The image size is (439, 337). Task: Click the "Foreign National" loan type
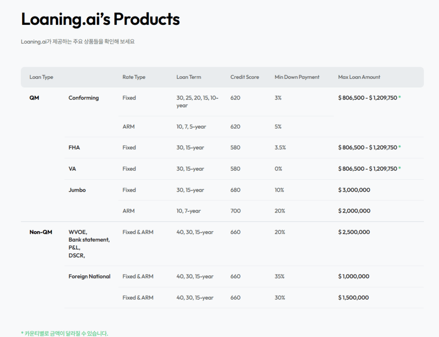[x=90, y=277]
